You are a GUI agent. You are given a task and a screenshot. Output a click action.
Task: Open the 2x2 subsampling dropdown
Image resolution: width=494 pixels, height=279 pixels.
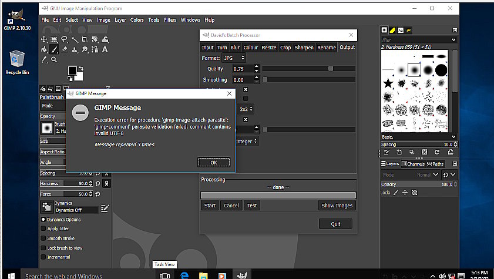click(x=246, y=109)
